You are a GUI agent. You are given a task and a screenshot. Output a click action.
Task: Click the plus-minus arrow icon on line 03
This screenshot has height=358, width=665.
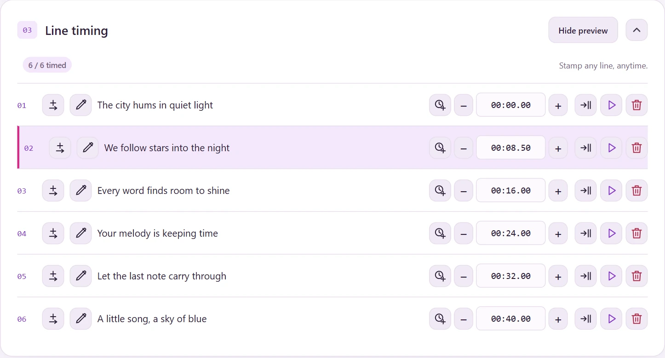(x=53, y=191)
